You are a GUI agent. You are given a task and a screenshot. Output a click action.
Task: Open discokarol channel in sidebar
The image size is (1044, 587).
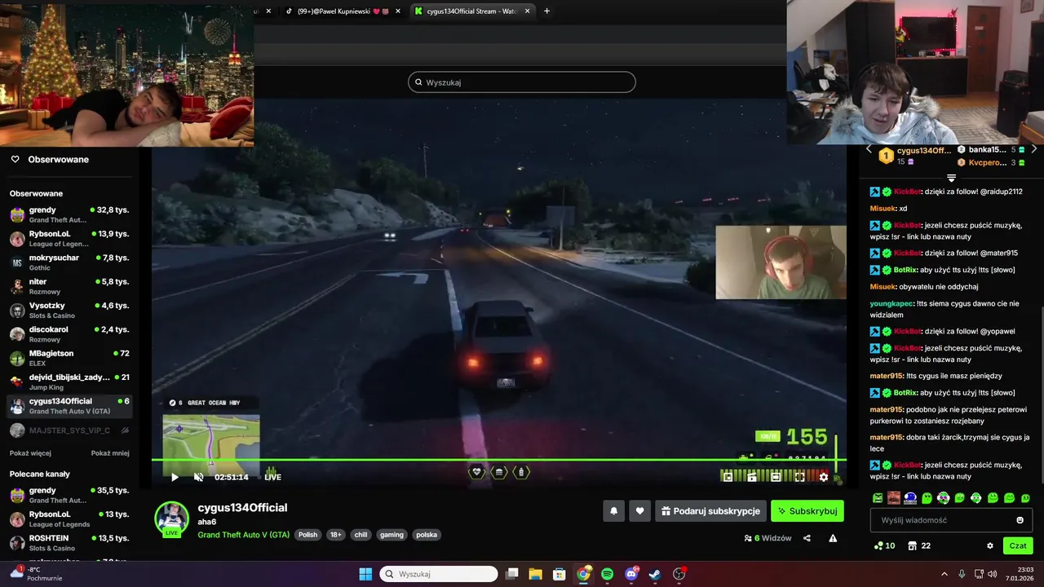coord(69,333)
